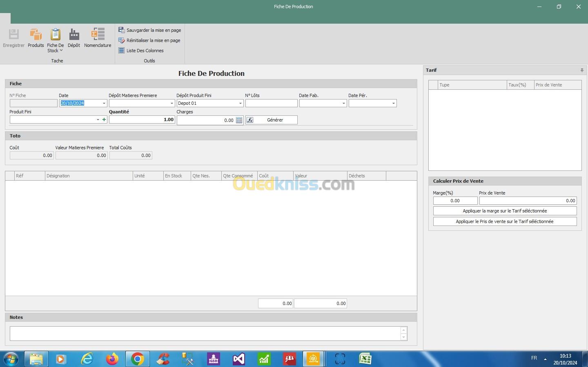Open the calculator icon in Charges field
The height and width of the screenshot is (367, 588).
239,120
